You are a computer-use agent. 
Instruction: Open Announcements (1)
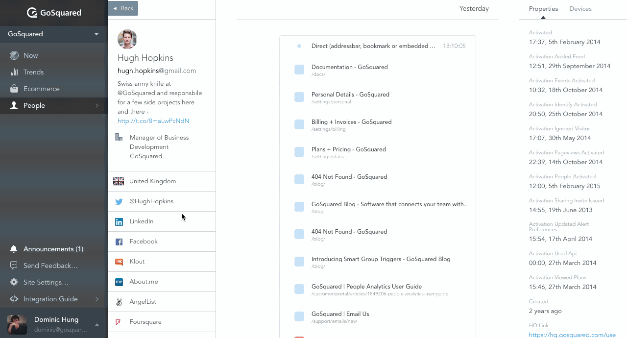pyautogui.click(x=54, y=249)
